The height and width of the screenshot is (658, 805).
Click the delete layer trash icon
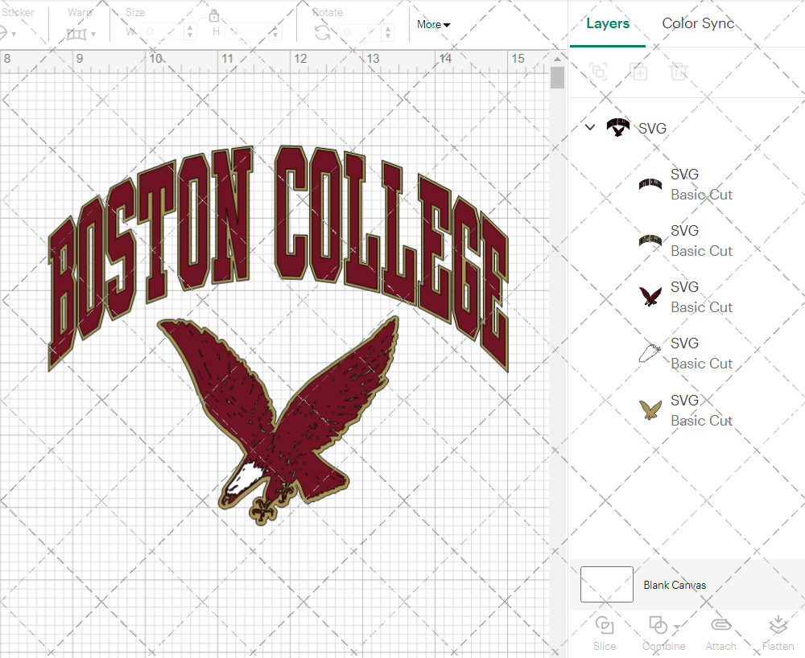pos(679,72)
